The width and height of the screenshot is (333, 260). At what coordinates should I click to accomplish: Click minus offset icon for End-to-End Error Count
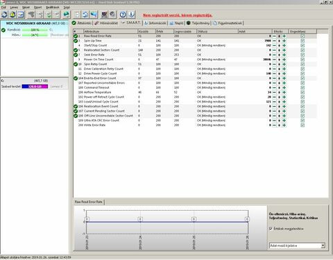click(274, 78)
